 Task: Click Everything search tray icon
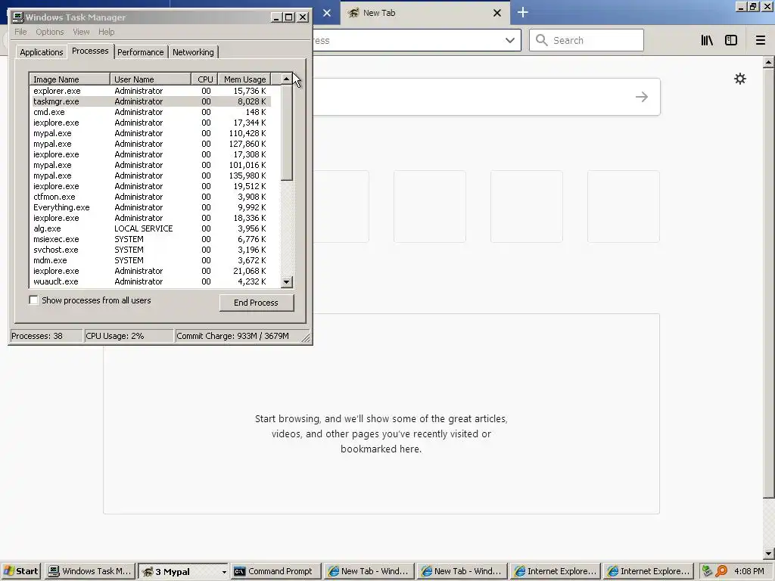click(x=721, y=571)
